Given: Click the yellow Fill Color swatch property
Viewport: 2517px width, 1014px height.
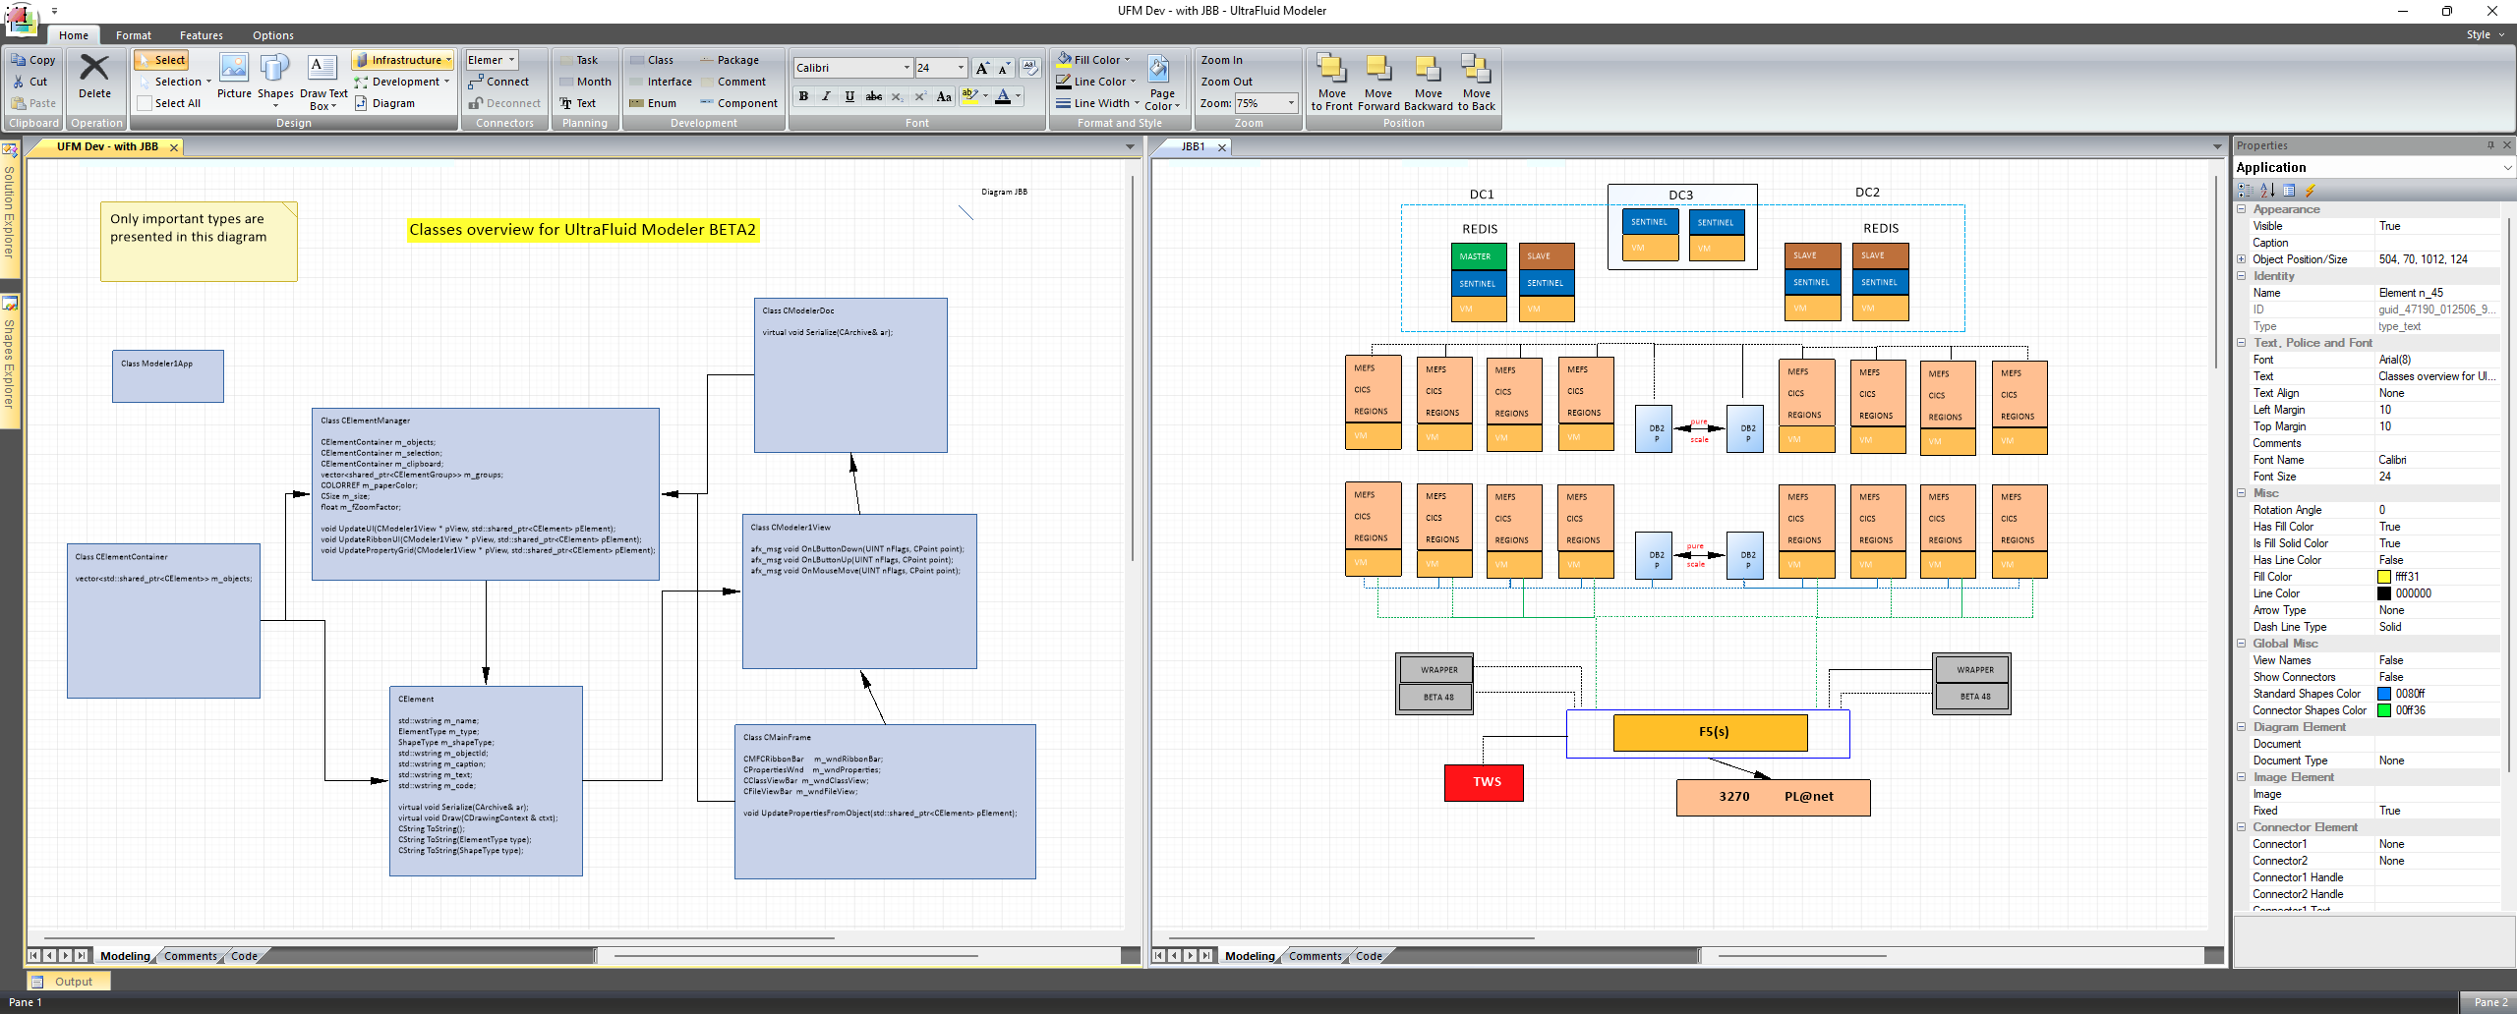Looking at the screenshot, I should [2384, 577].
